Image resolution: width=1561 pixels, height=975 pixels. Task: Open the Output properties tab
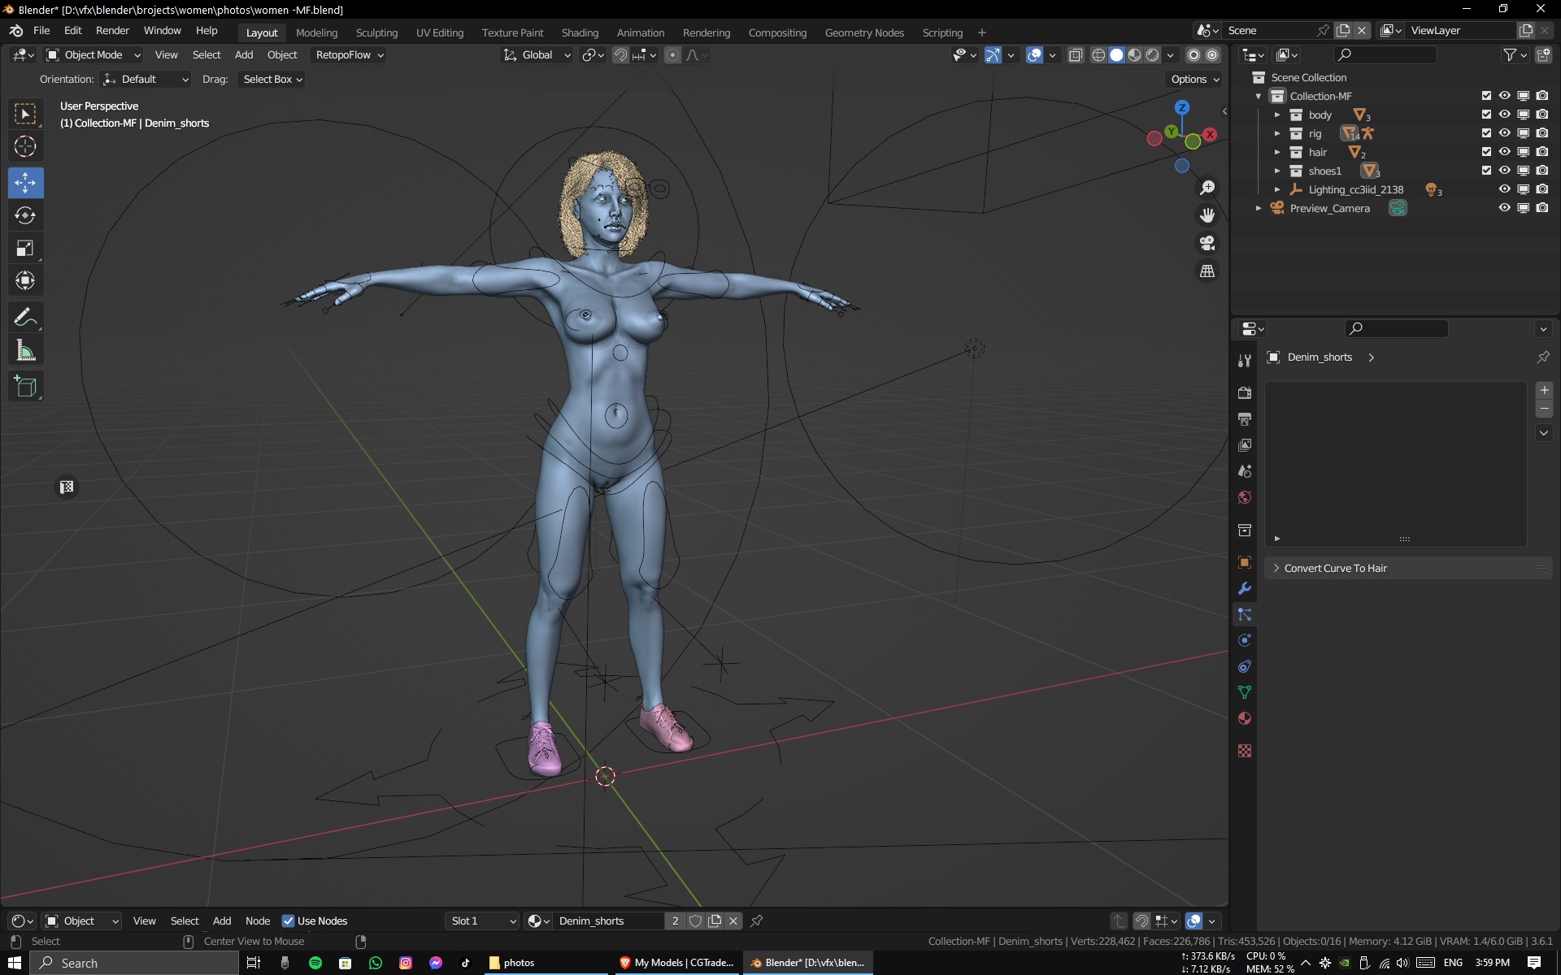pyautogui.click(x=1244, y=419)
